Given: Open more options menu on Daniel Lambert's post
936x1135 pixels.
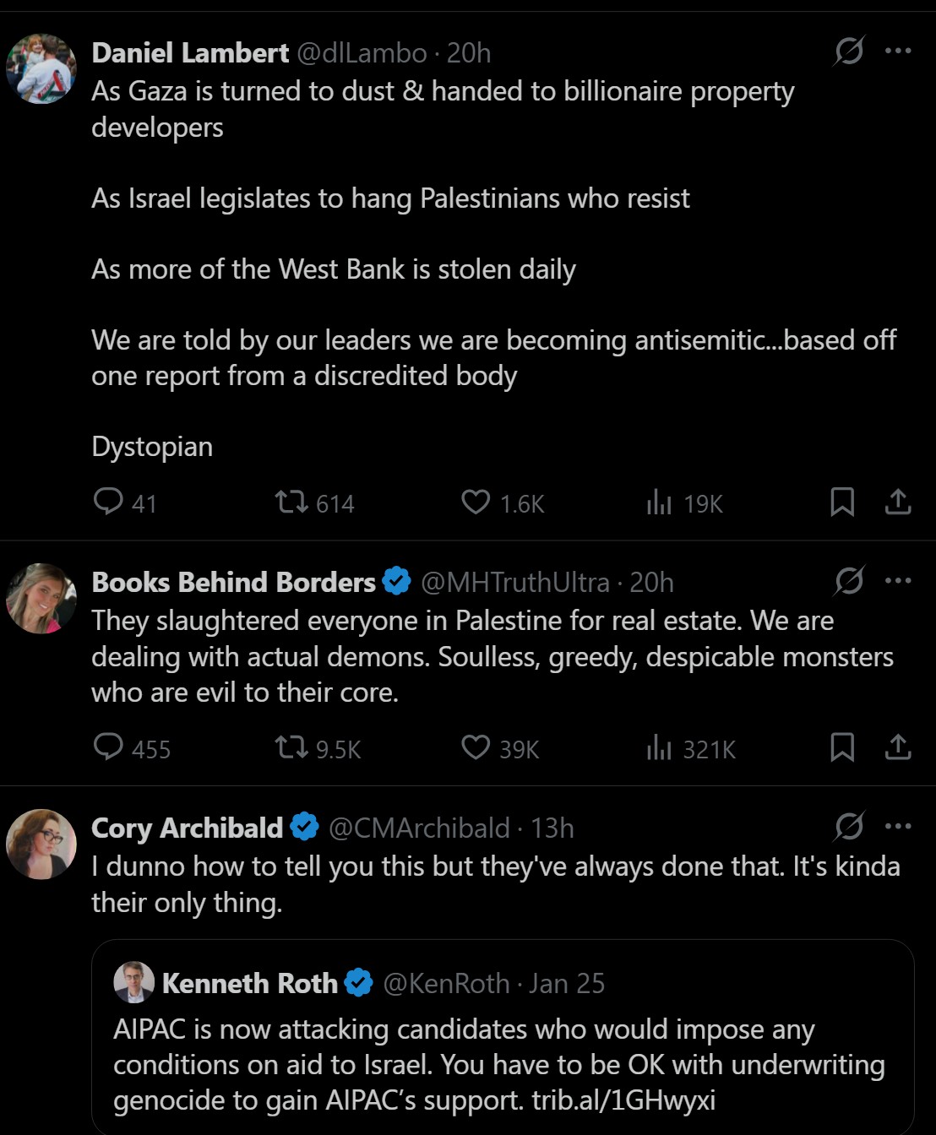Looking at the screenshot, I should 897,52.
